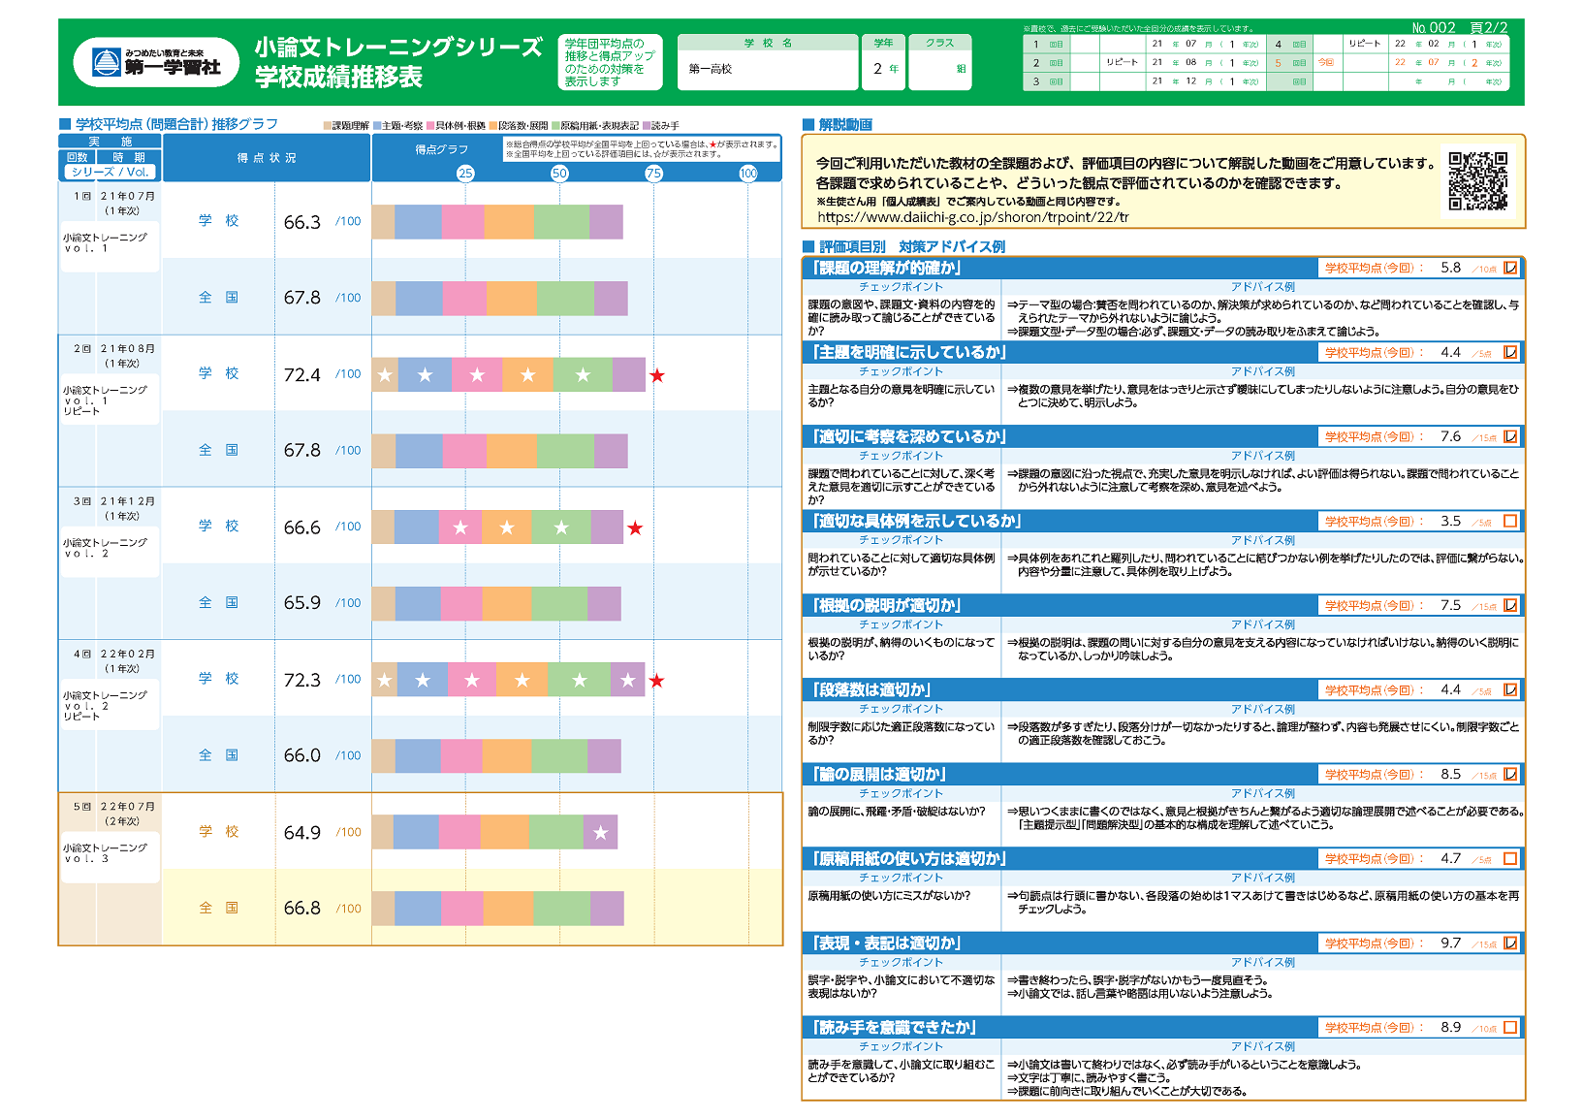Viewport: 1583px width, 1119px height.
Task: Click average 8.9 for 読み手を意識できたか
Action: (x=1450, y=1027)
